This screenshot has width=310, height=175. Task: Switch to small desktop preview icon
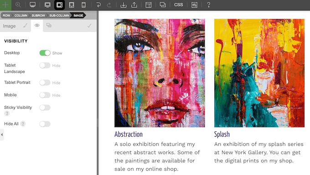click(47, 5)
